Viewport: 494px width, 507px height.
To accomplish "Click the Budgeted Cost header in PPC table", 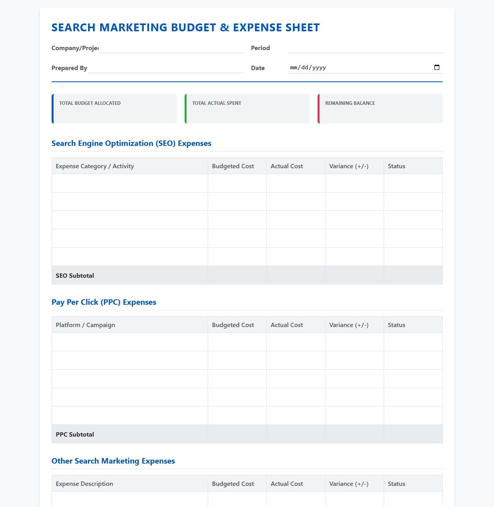I will [237, 325].
